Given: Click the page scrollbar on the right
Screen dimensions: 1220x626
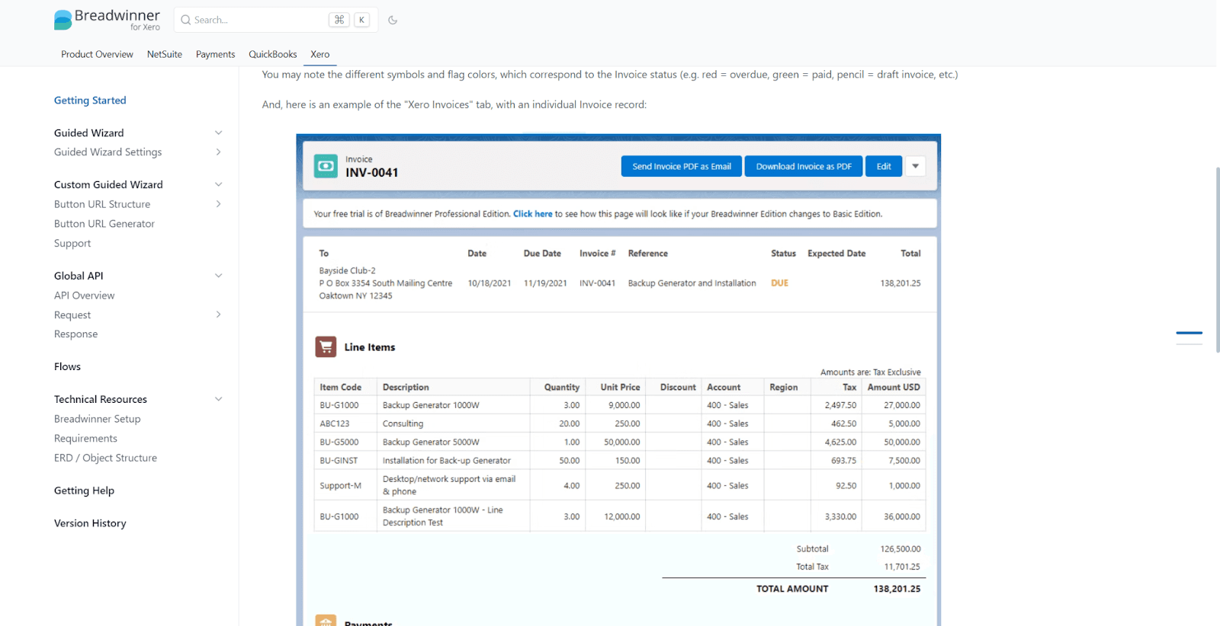Looking at the screenshot, I should (1217, 259).
